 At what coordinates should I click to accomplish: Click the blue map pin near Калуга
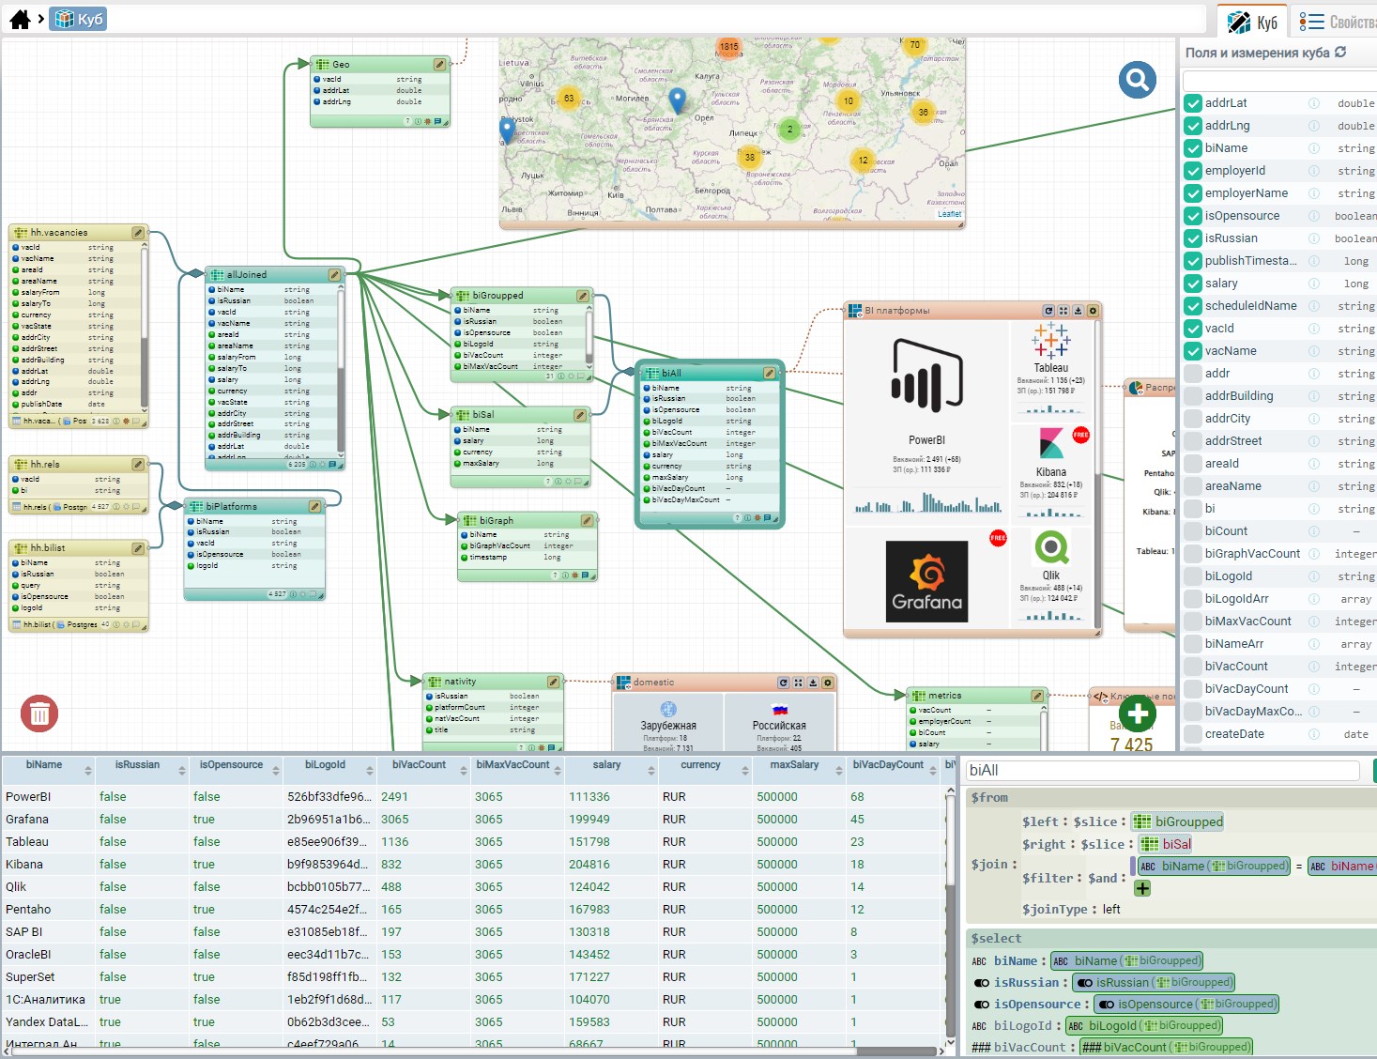click(x=678, y=100)
